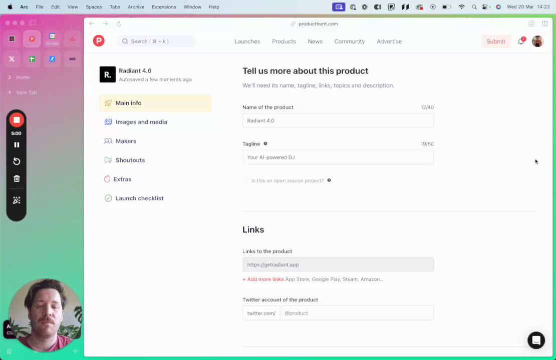Open the notifications bell
The height and width of the screenshot is (360, 556).
click(x=521, y=41)
